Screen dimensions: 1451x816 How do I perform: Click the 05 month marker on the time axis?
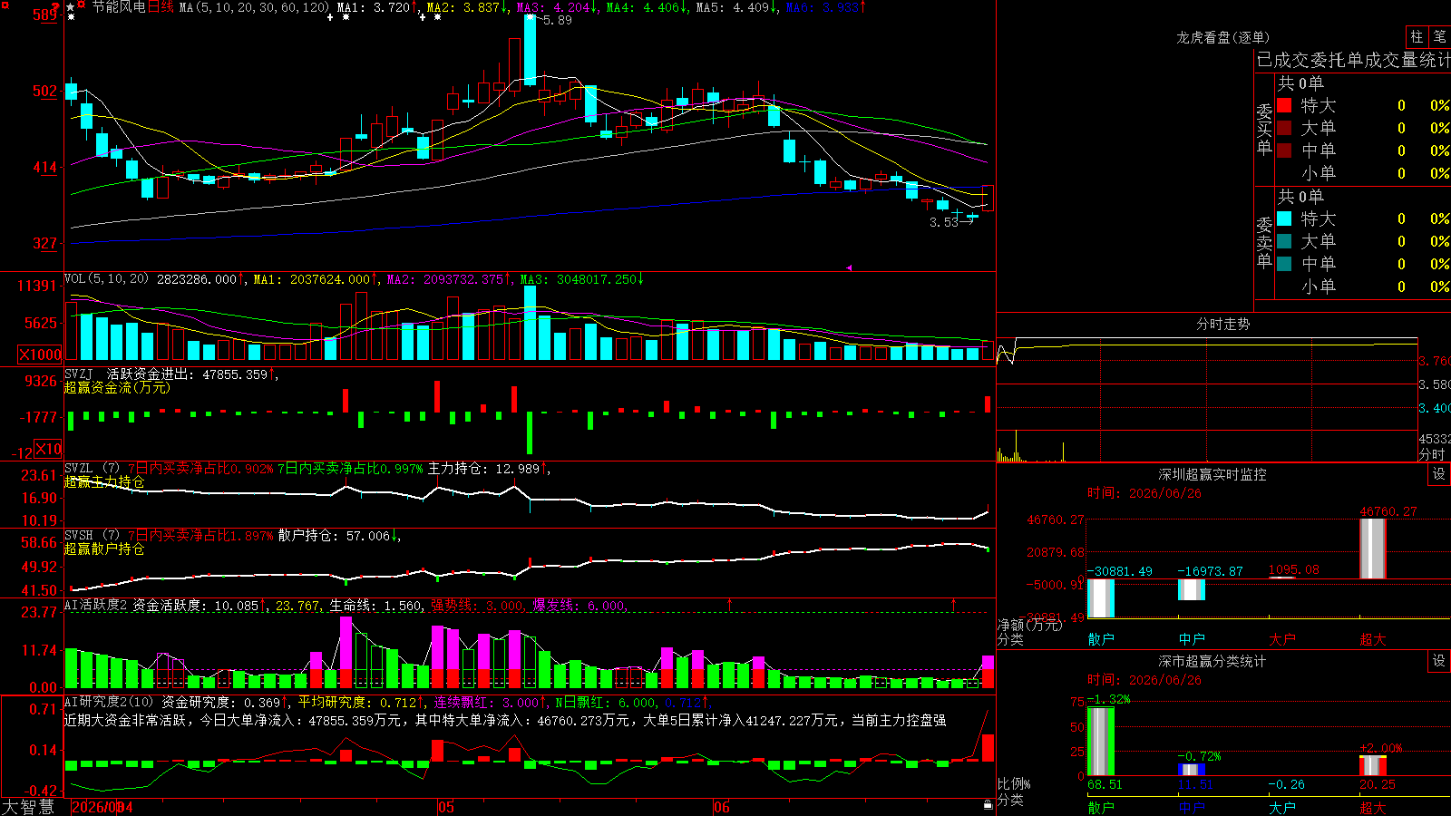pyautogui.click(x=445, y=807)
